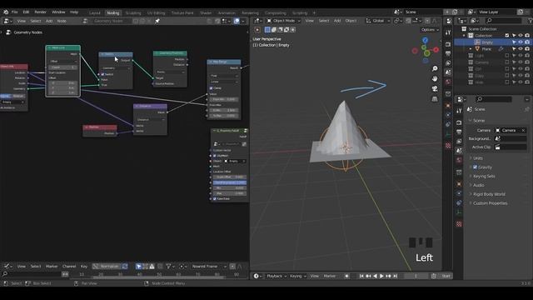
Task: Open the Texture properties checker tab icon
Action: 459,224
